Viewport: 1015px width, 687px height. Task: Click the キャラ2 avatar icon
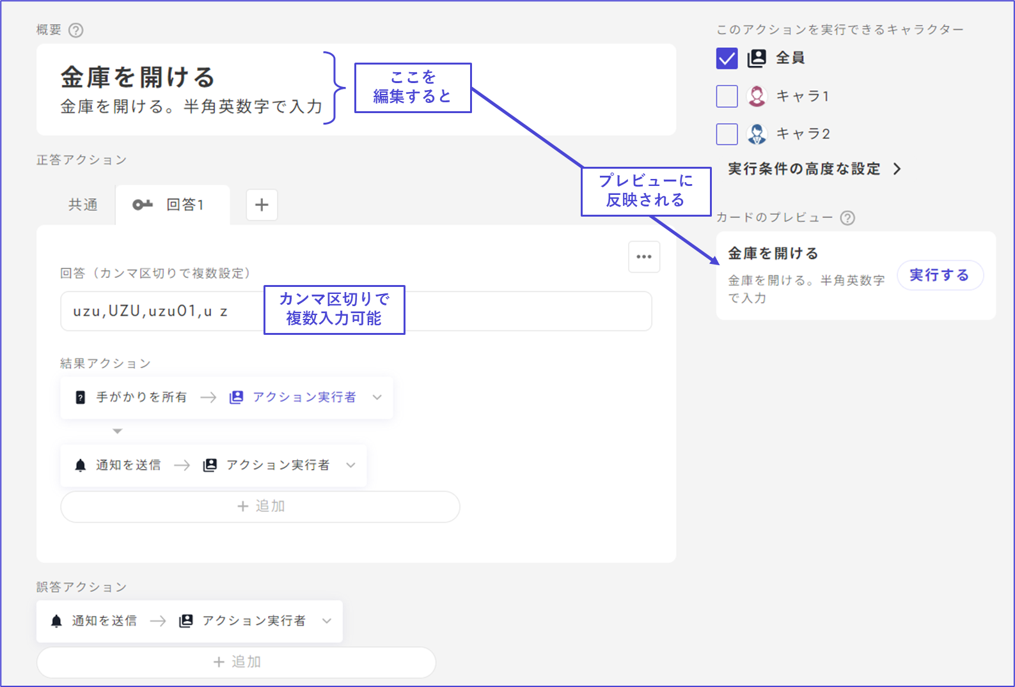click(x=757, y=134)
